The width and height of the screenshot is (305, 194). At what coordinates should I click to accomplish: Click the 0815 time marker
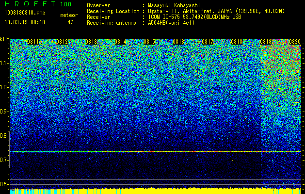pos(149,42)
